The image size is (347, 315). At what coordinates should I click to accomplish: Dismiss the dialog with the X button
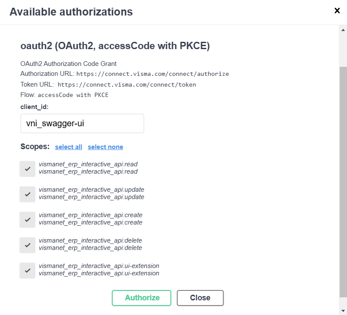coord(337,11)
